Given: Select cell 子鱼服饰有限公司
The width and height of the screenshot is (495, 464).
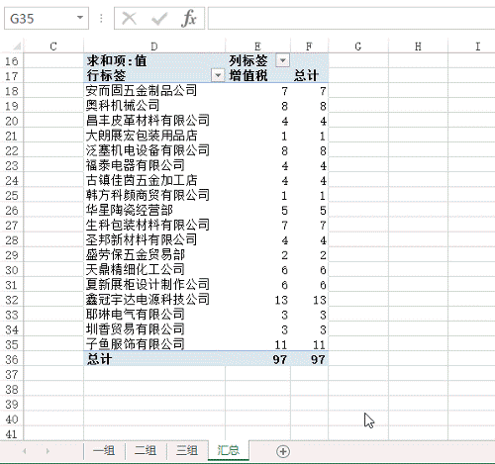Looking at the screenshot, I should pos(154,344).
